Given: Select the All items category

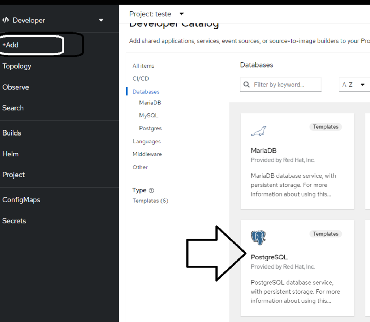Looking at the screenshot, I should (x=143, y=66).
